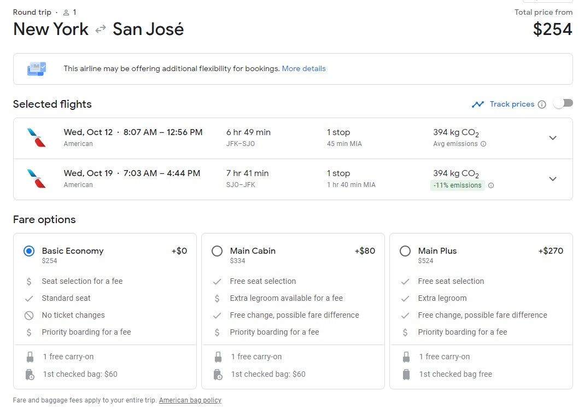Click the San José destination heading
This screenshot has width=584, height=414.
click(x=148, y=29)
